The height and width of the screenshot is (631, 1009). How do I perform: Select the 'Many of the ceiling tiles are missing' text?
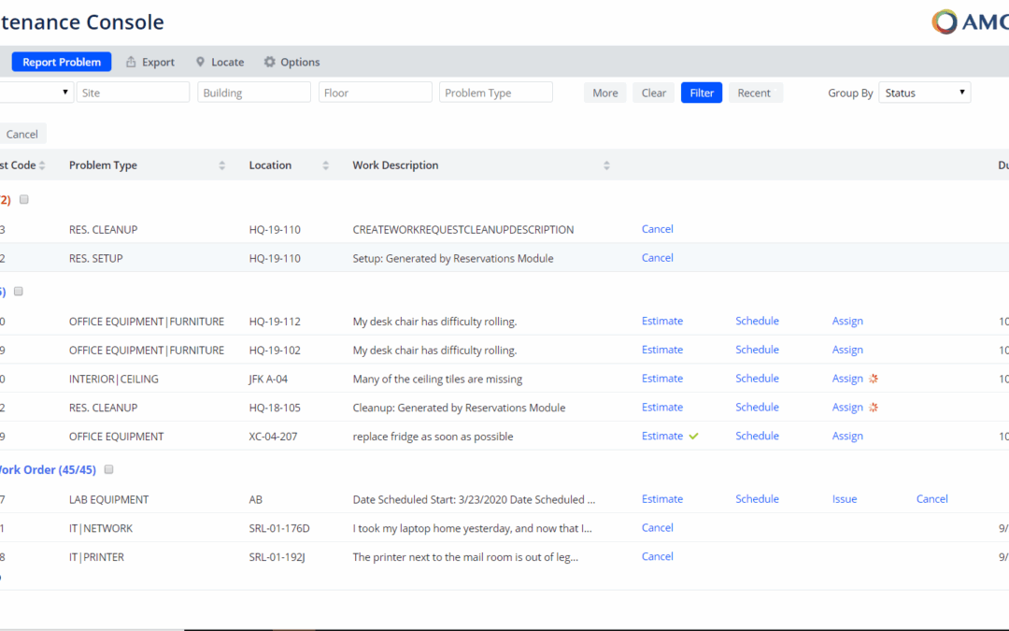point(437,380)
